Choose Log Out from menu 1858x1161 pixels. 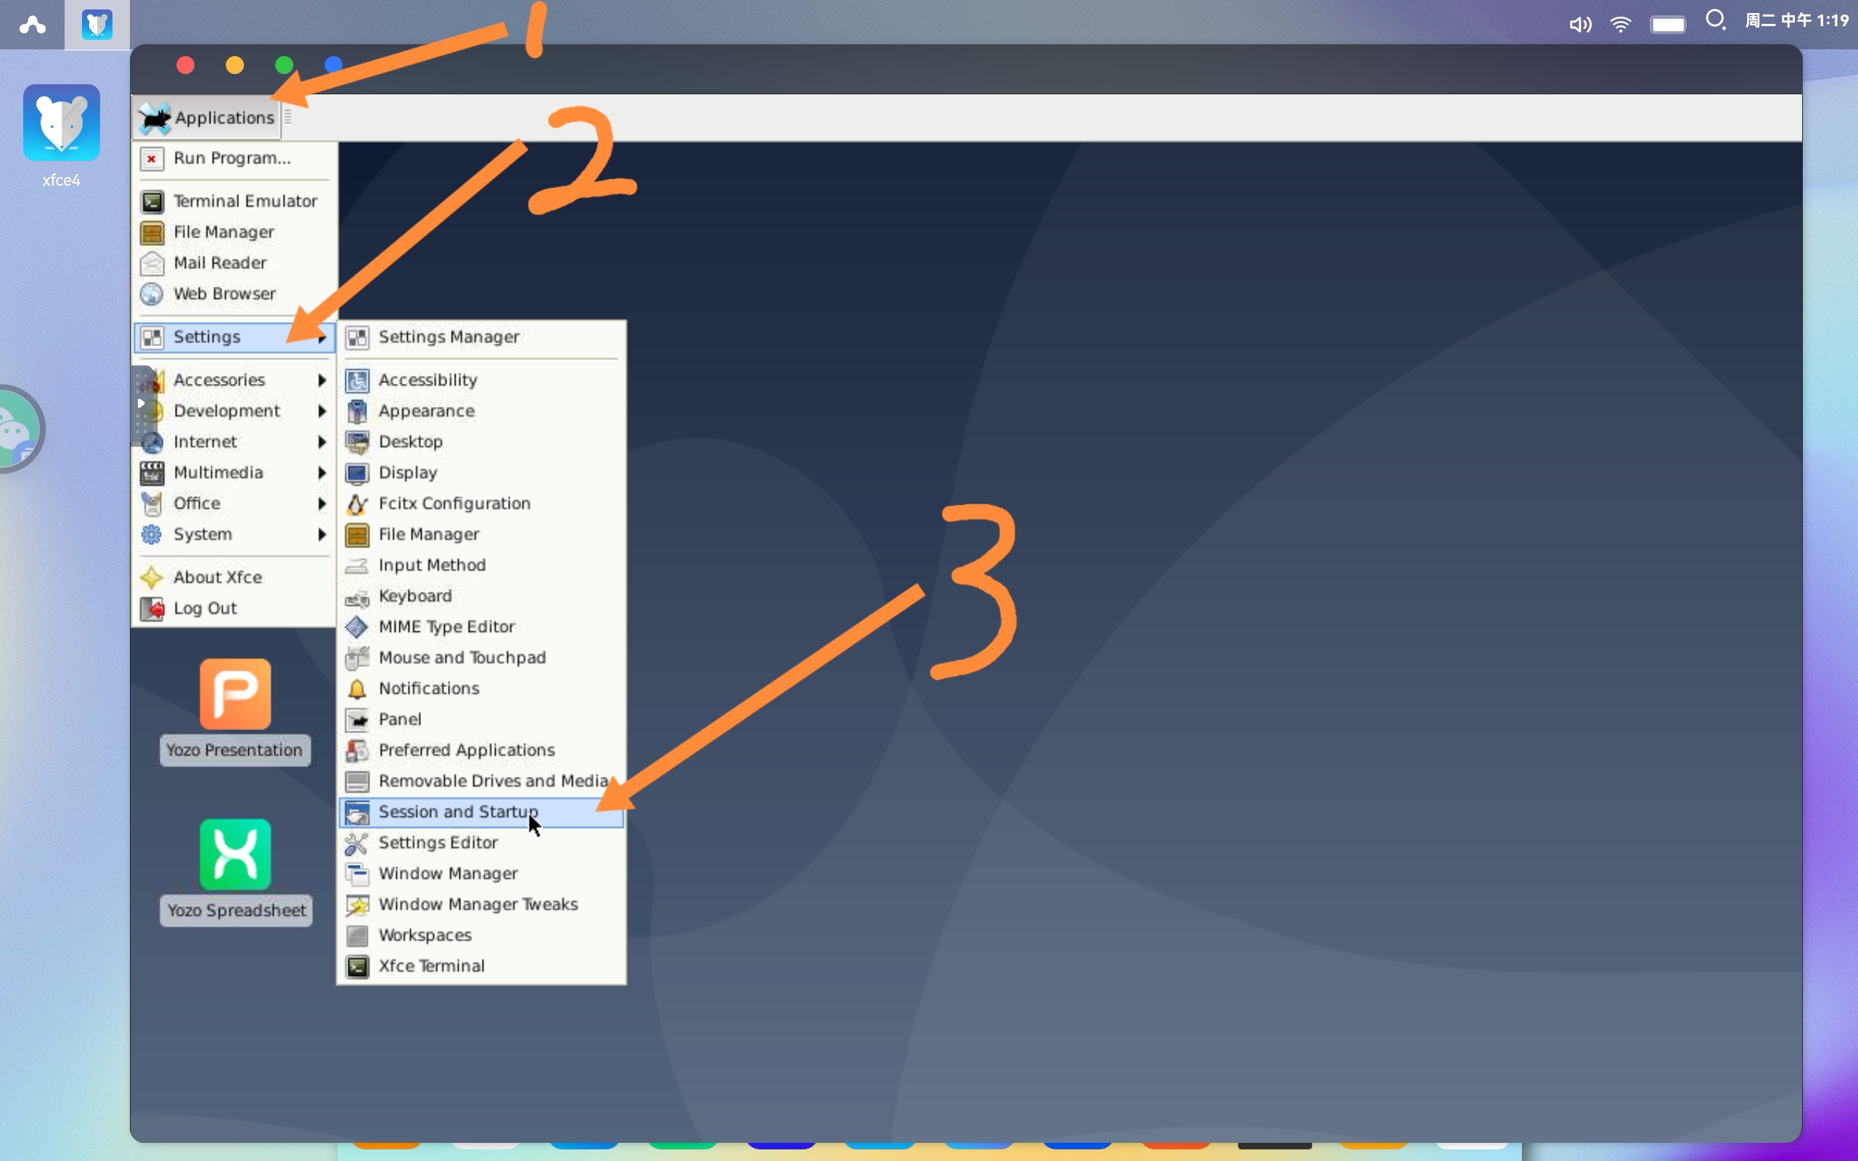(234, 608)
